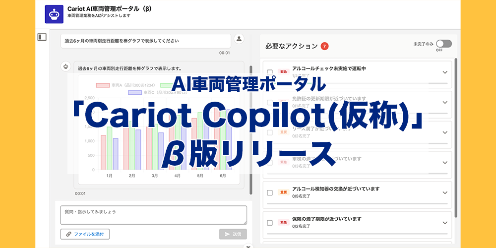
Task: Click the action list vertical scrollbar
Action: [x=456, y=137]
